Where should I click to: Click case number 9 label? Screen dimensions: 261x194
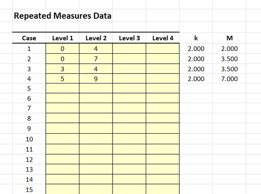(x=29, y=128)
